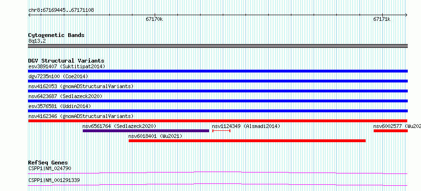Click the right arrowhead of the ruler
The height and width of the screenshot is (191, 421).
click(x=406, y=15)
